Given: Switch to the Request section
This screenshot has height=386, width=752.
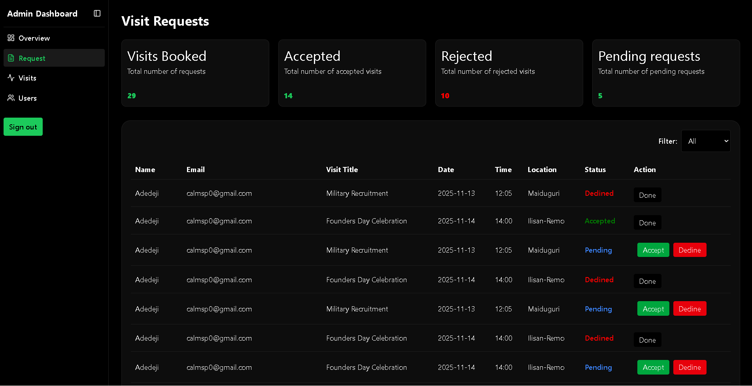Looking at the screenshot, I should click(x=32, y=58).
